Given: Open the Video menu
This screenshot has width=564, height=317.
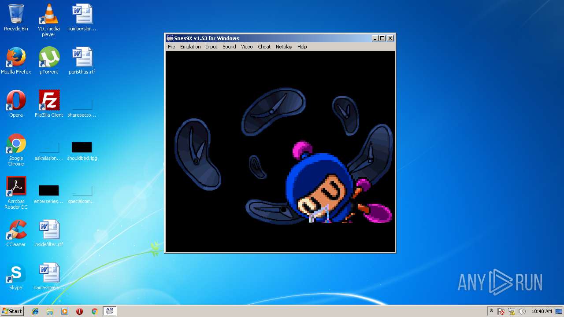Looking at the screenshot, I should tap(247, 47).
